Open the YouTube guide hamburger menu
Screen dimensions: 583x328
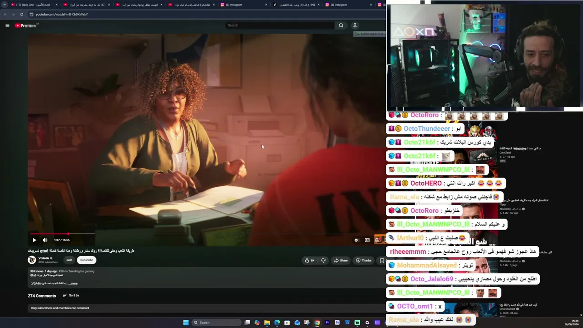[7, 26]
